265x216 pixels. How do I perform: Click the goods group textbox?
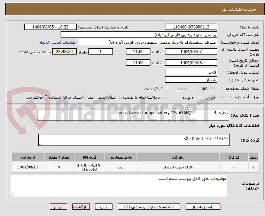[134, 140]
